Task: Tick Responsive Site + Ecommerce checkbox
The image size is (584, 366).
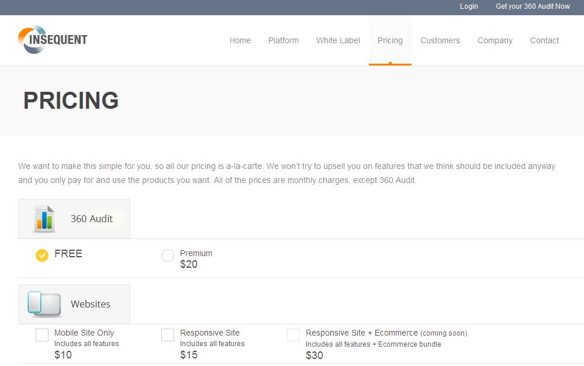Action: pyautogui.click(x=293, y=335)
